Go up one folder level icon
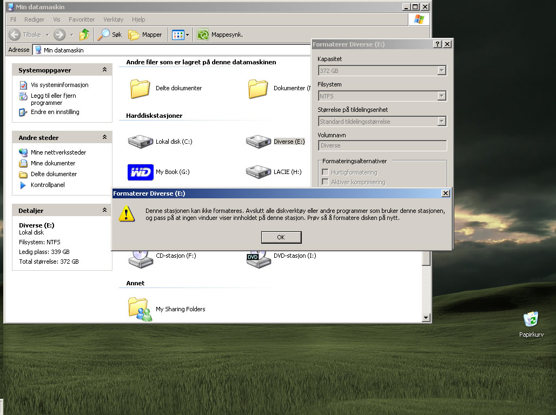 pyautogui.click(x=84, y=35)
